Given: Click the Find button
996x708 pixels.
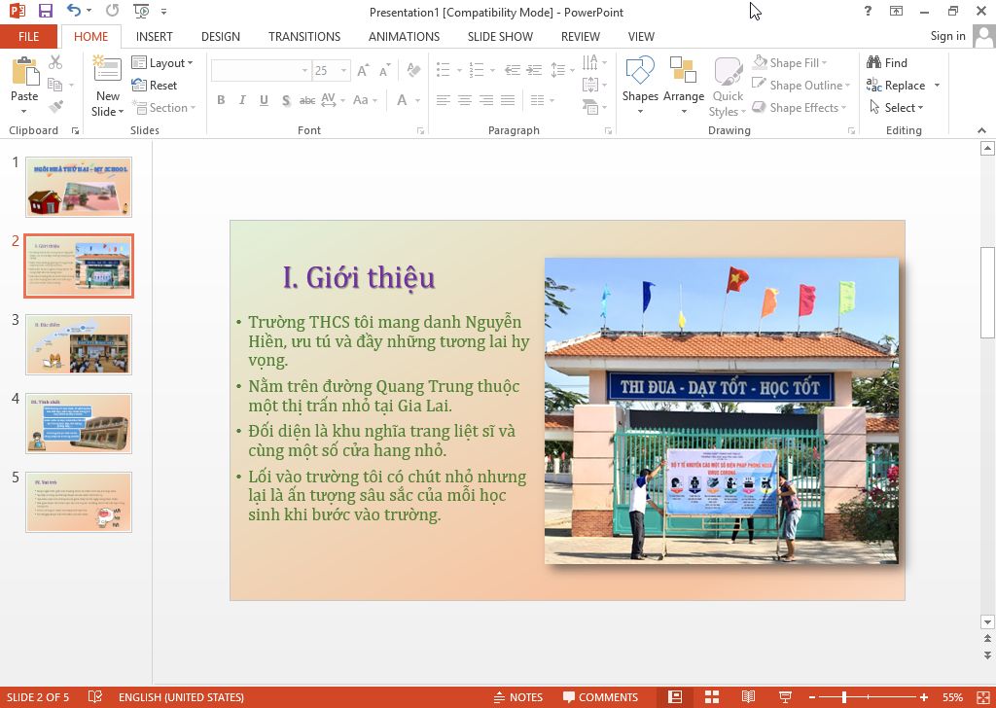Looking at the screenshot, I should pyautogui.click(x=887, y=63).
